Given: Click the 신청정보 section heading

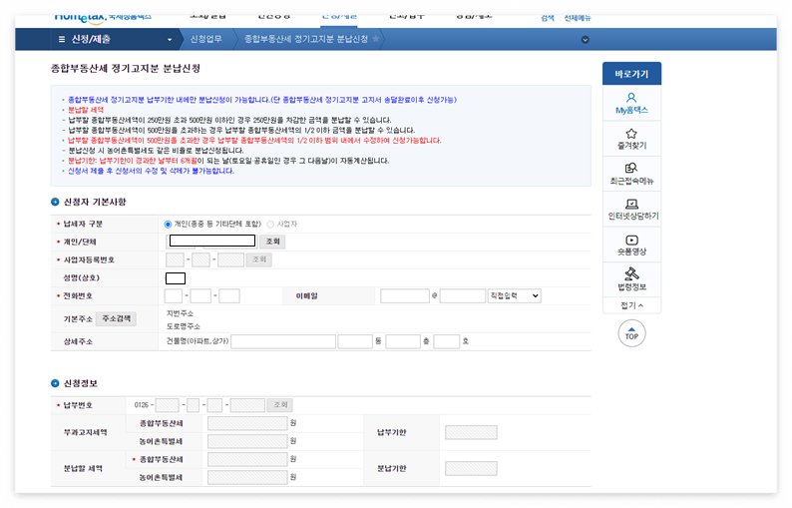Looking at the screenshot, I should click(x=81, y=383).
